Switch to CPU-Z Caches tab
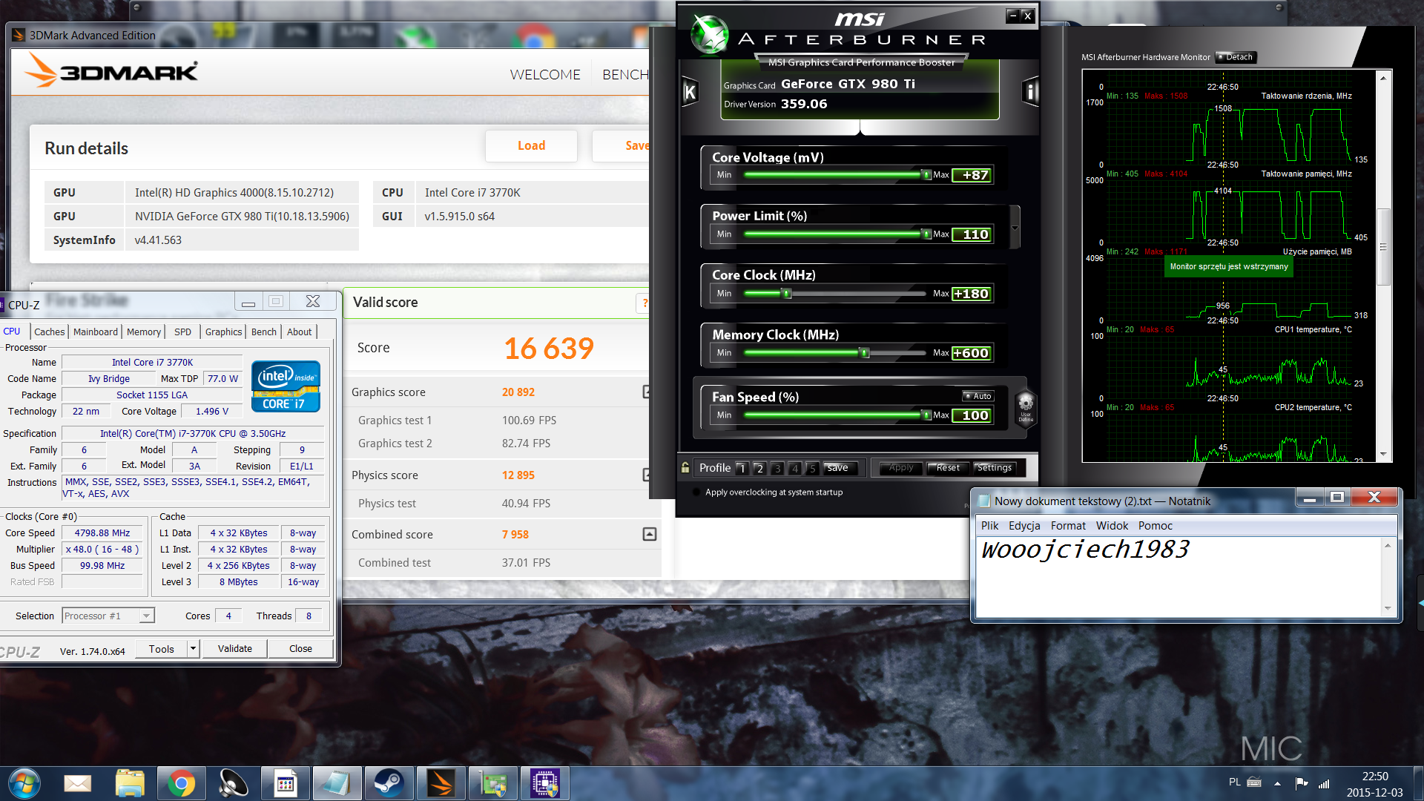The width and height of the screenshot is (1424, 801). 50,332
